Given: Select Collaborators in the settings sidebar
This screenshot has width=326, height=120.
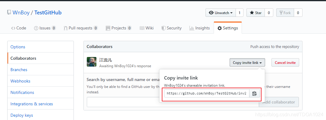Looking at the screenshot, I should coord(41,58).
